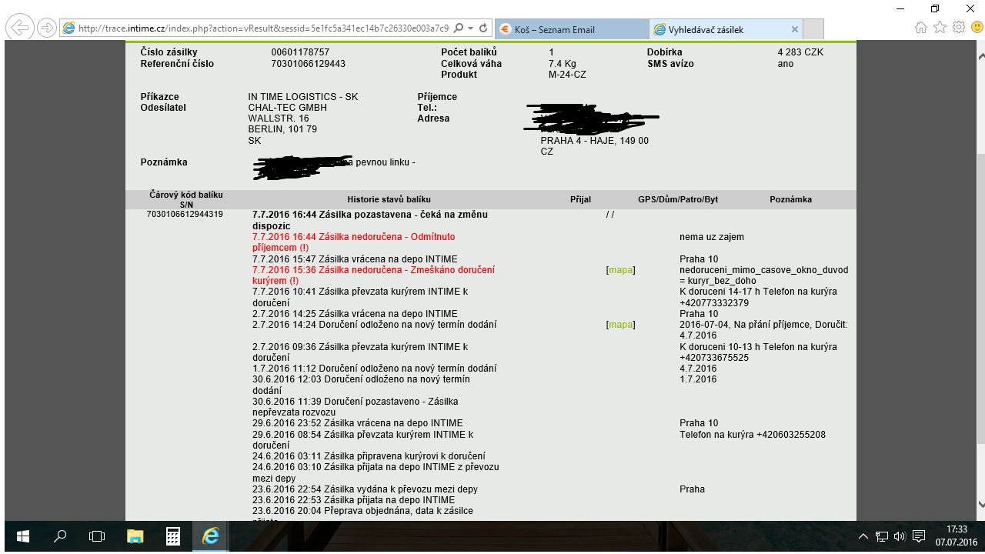Open mapa link for the 15:36 missed delivery
985x554 pixels.
coord(620,270)
